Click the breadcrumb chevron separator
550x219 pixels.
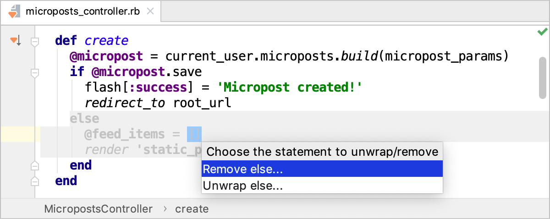click(164, 209)
